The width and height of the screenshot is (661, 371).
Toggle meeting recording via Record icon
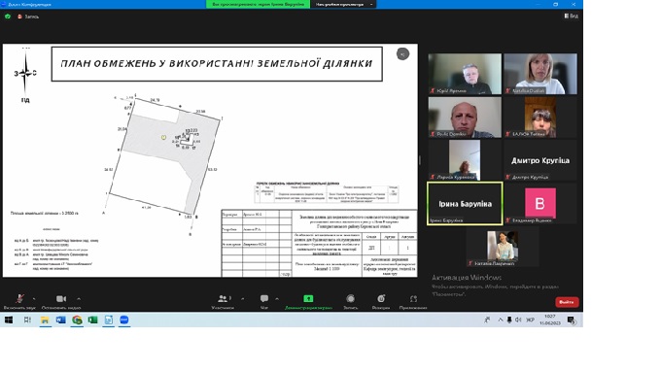[x=350, y=298]
